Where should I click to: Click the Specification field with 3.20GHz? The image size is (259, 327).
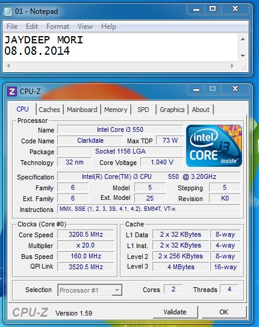click(149, 176)
